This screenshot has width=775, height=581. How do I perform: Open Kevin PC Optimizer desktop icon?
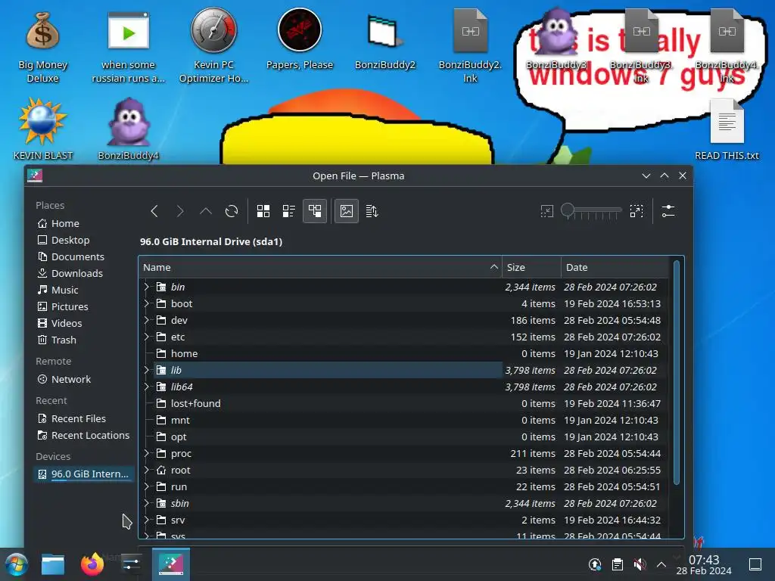(213, 45)
